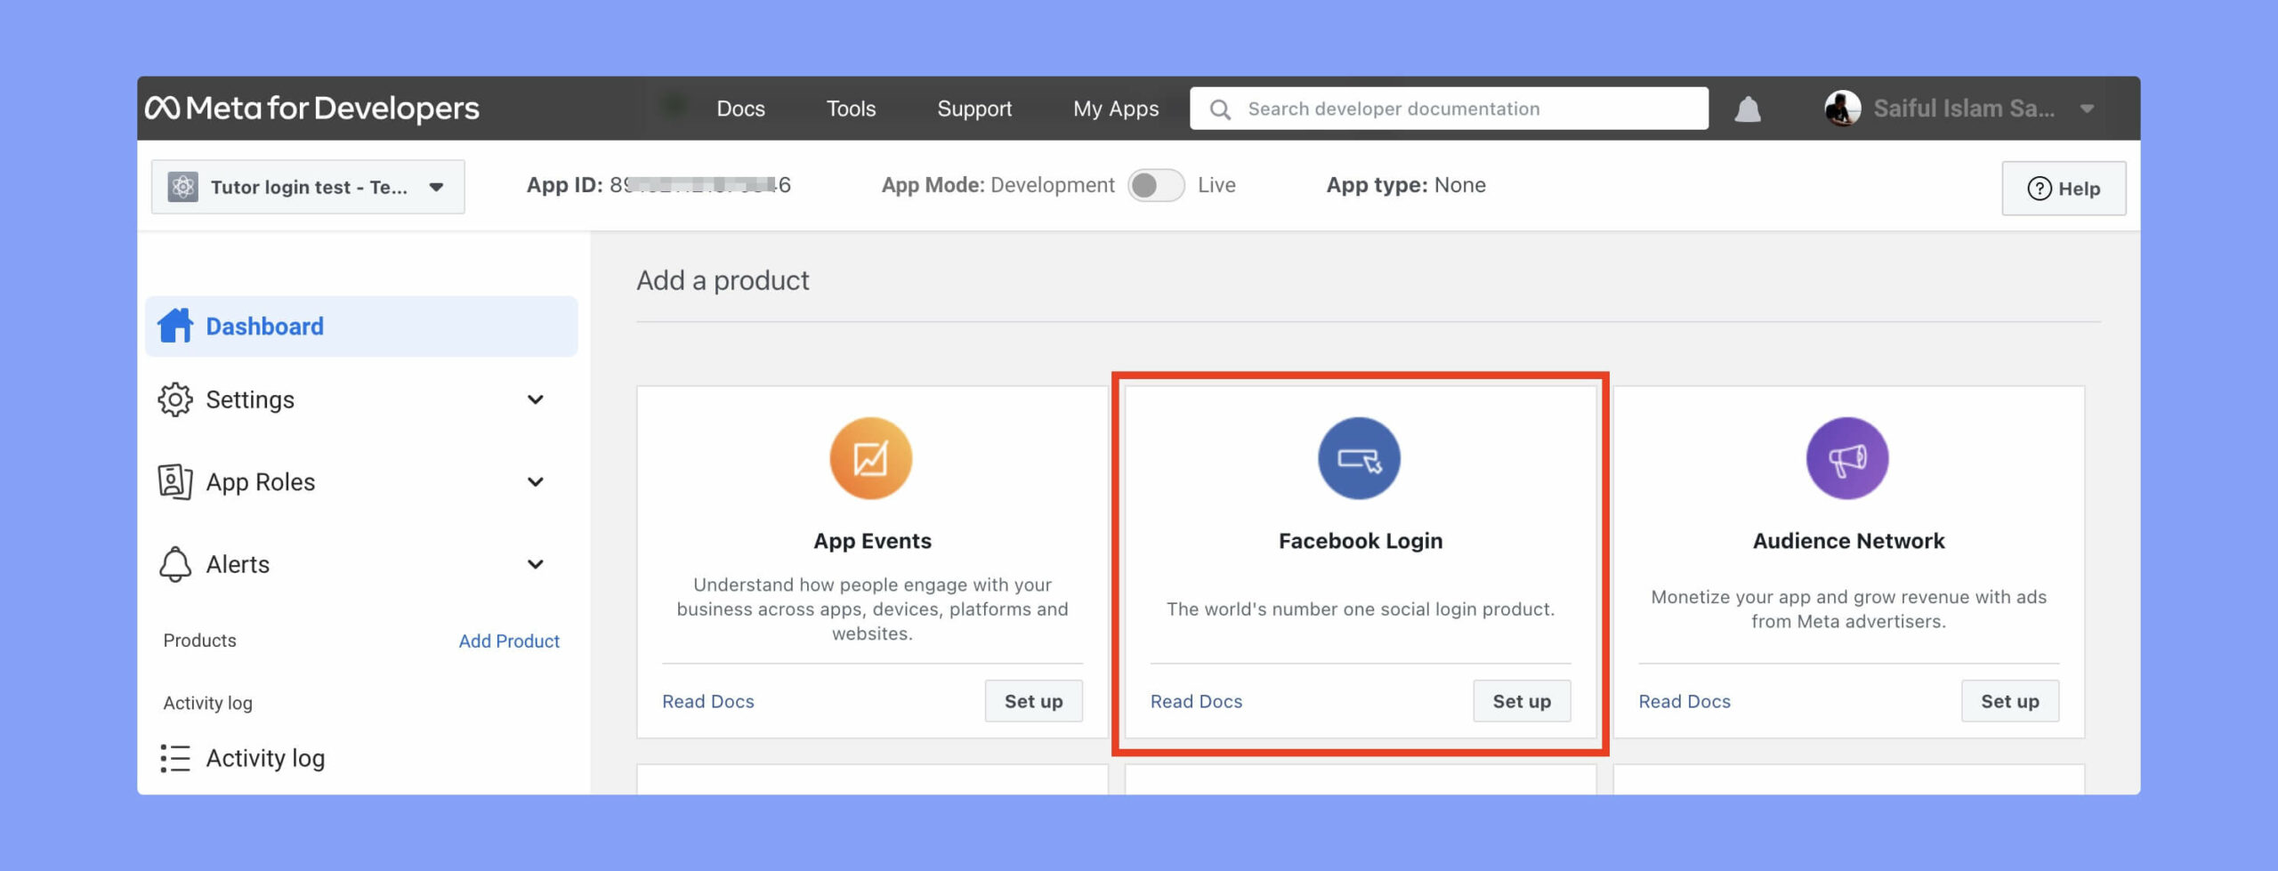The image size is (2278, 871).
Task: Open the account dropdown arrow
Action: click(x=2087, y=109)
